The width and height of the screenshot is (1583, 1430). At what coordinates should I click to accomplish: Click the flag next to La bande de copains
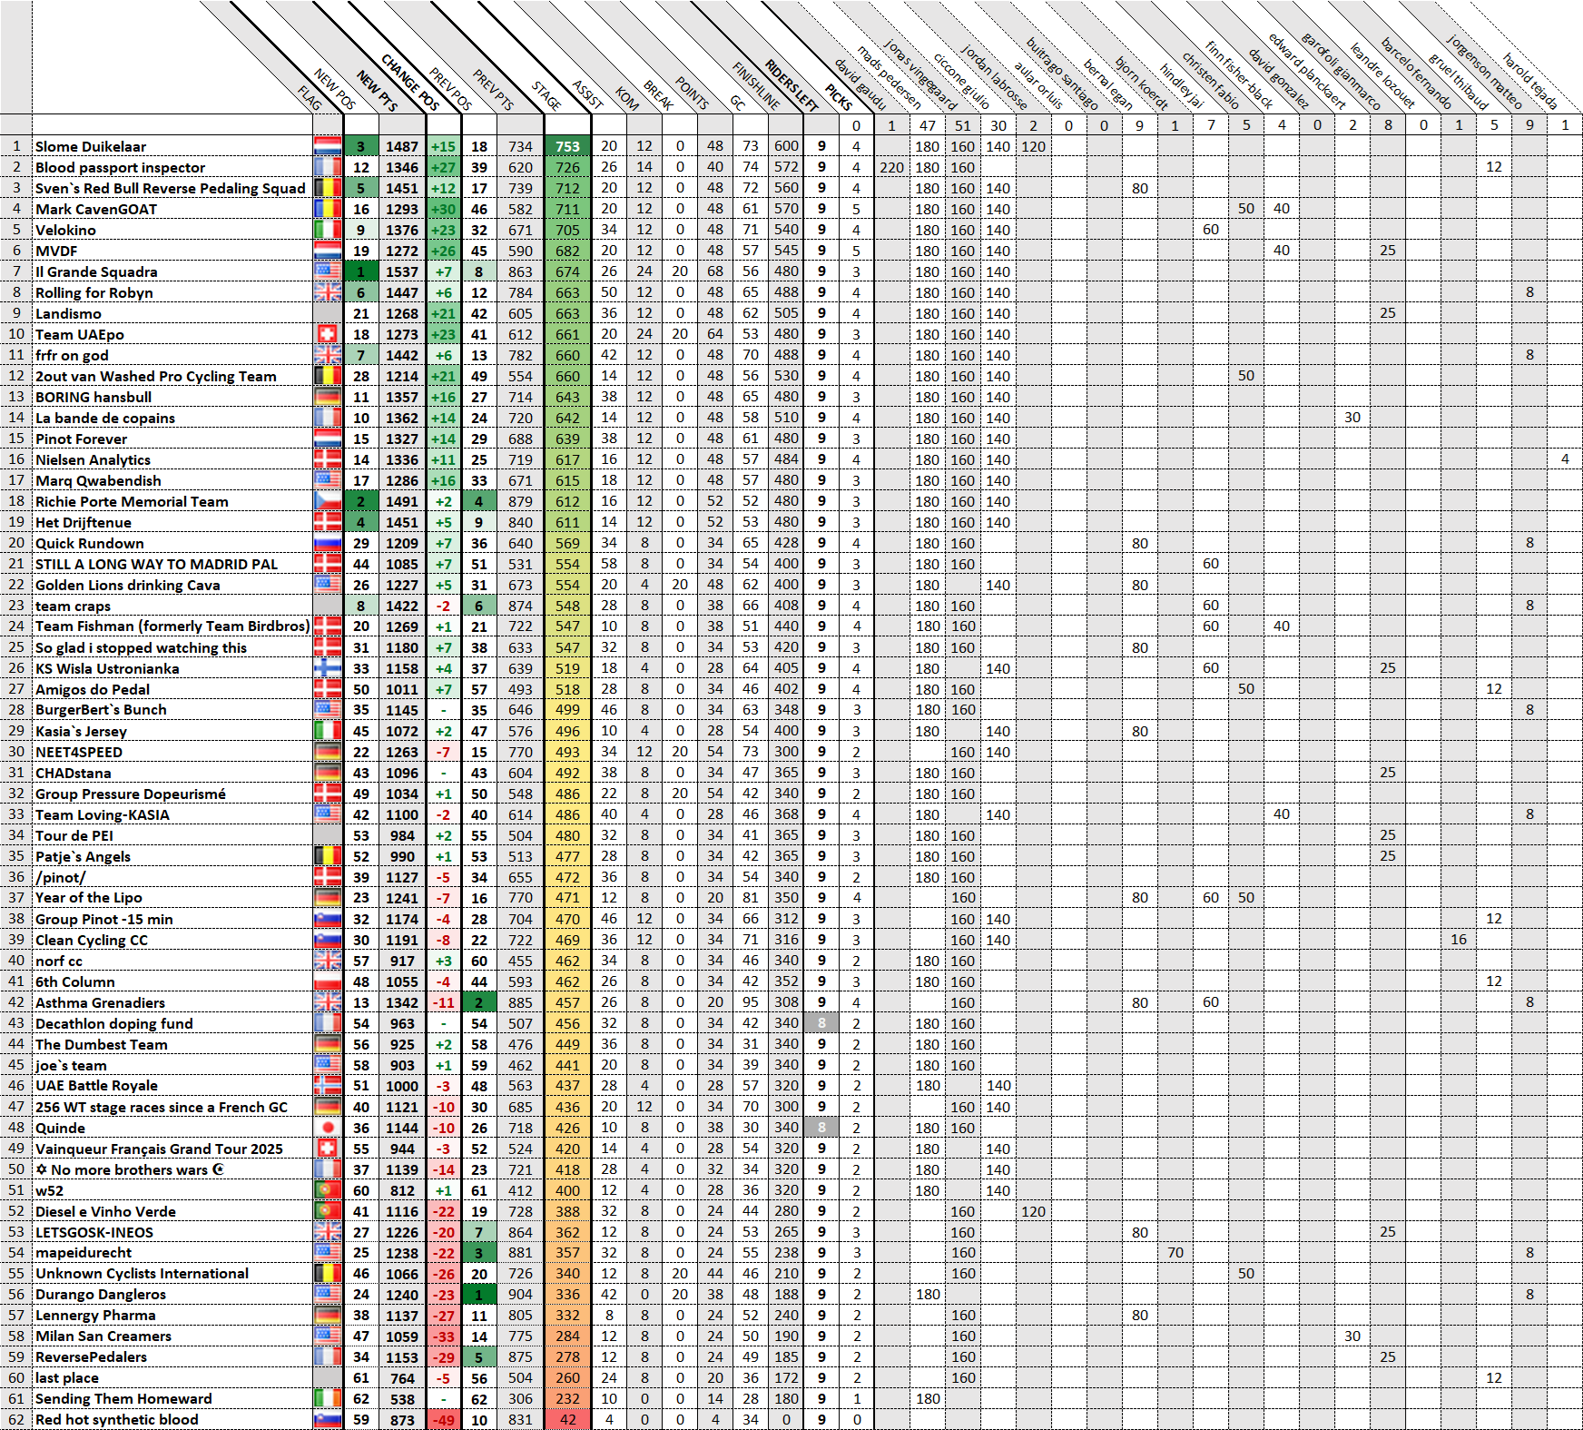328,418
